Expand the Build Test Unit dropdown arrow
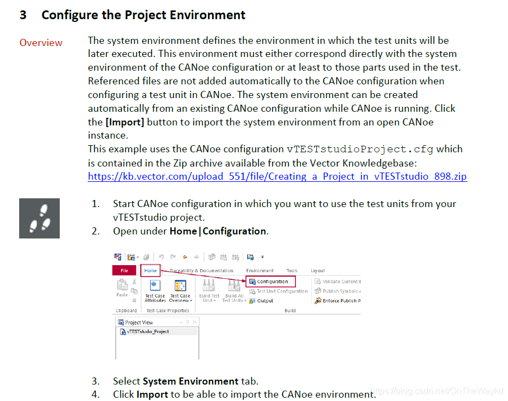Viewport: 508px width, 401px height. pyautogui.click(x=214, y=301)
